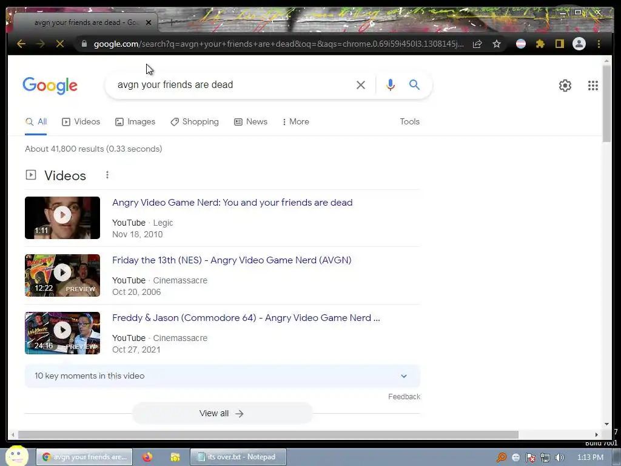Close the 'avgn your friends are dead' tab
Screen dimensions: 621x466
(149, 22)
